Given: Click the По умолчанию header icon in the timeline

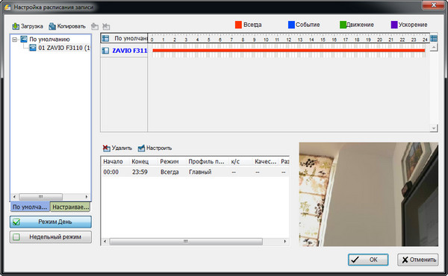Looking at the screenshot, I should [x=105, y=38].
